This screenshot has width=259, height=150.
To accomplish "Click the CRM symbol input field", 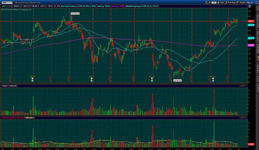I will point(7,3).
